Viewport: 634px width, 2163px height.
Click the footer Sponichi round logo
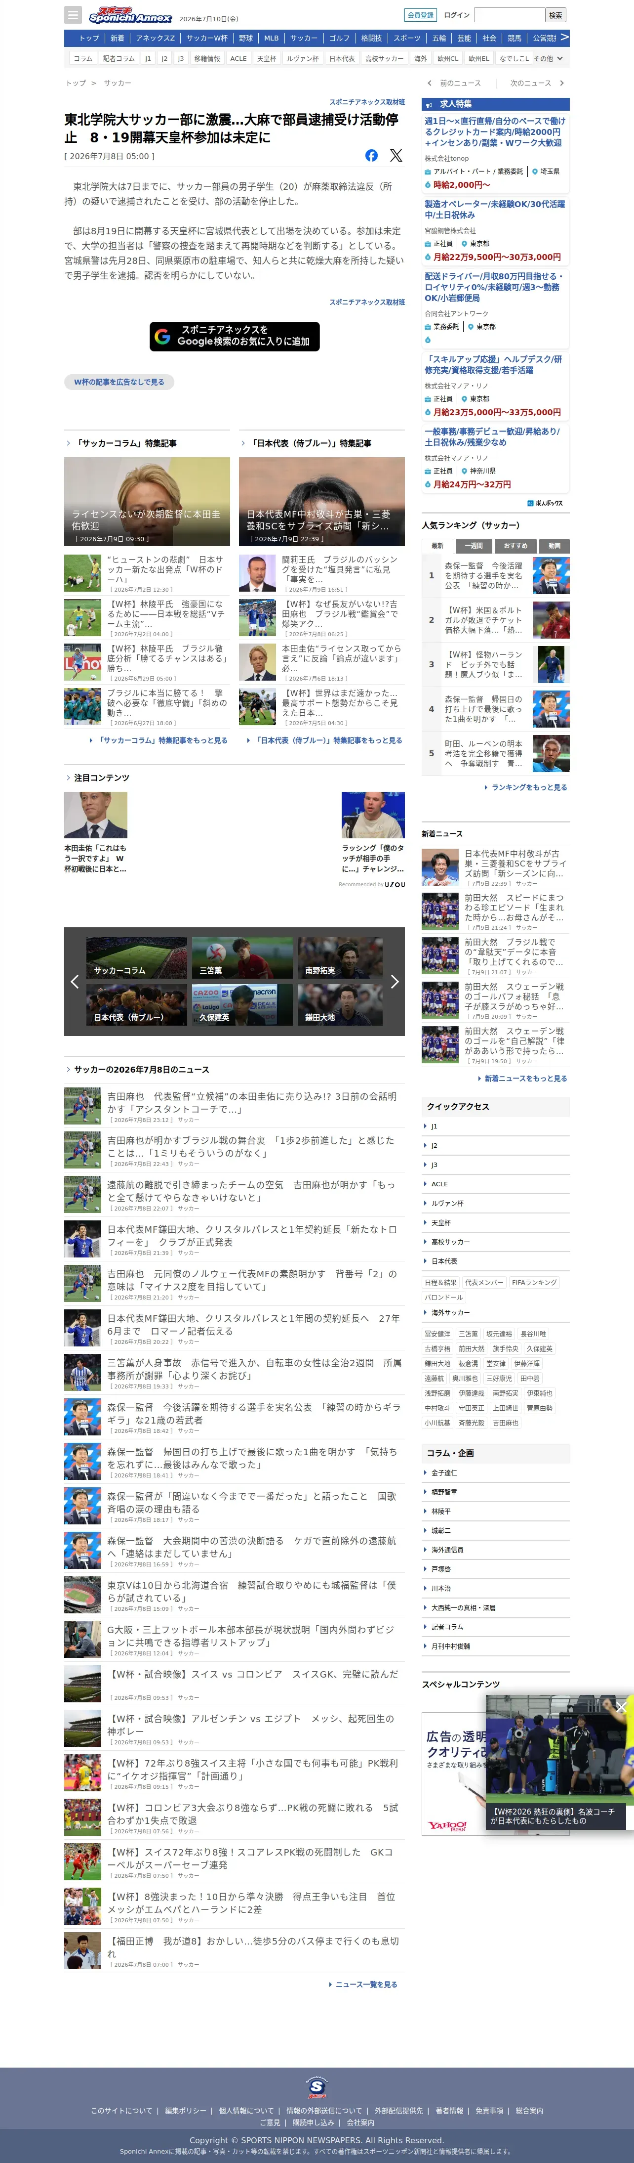[x=317, y=2086]
